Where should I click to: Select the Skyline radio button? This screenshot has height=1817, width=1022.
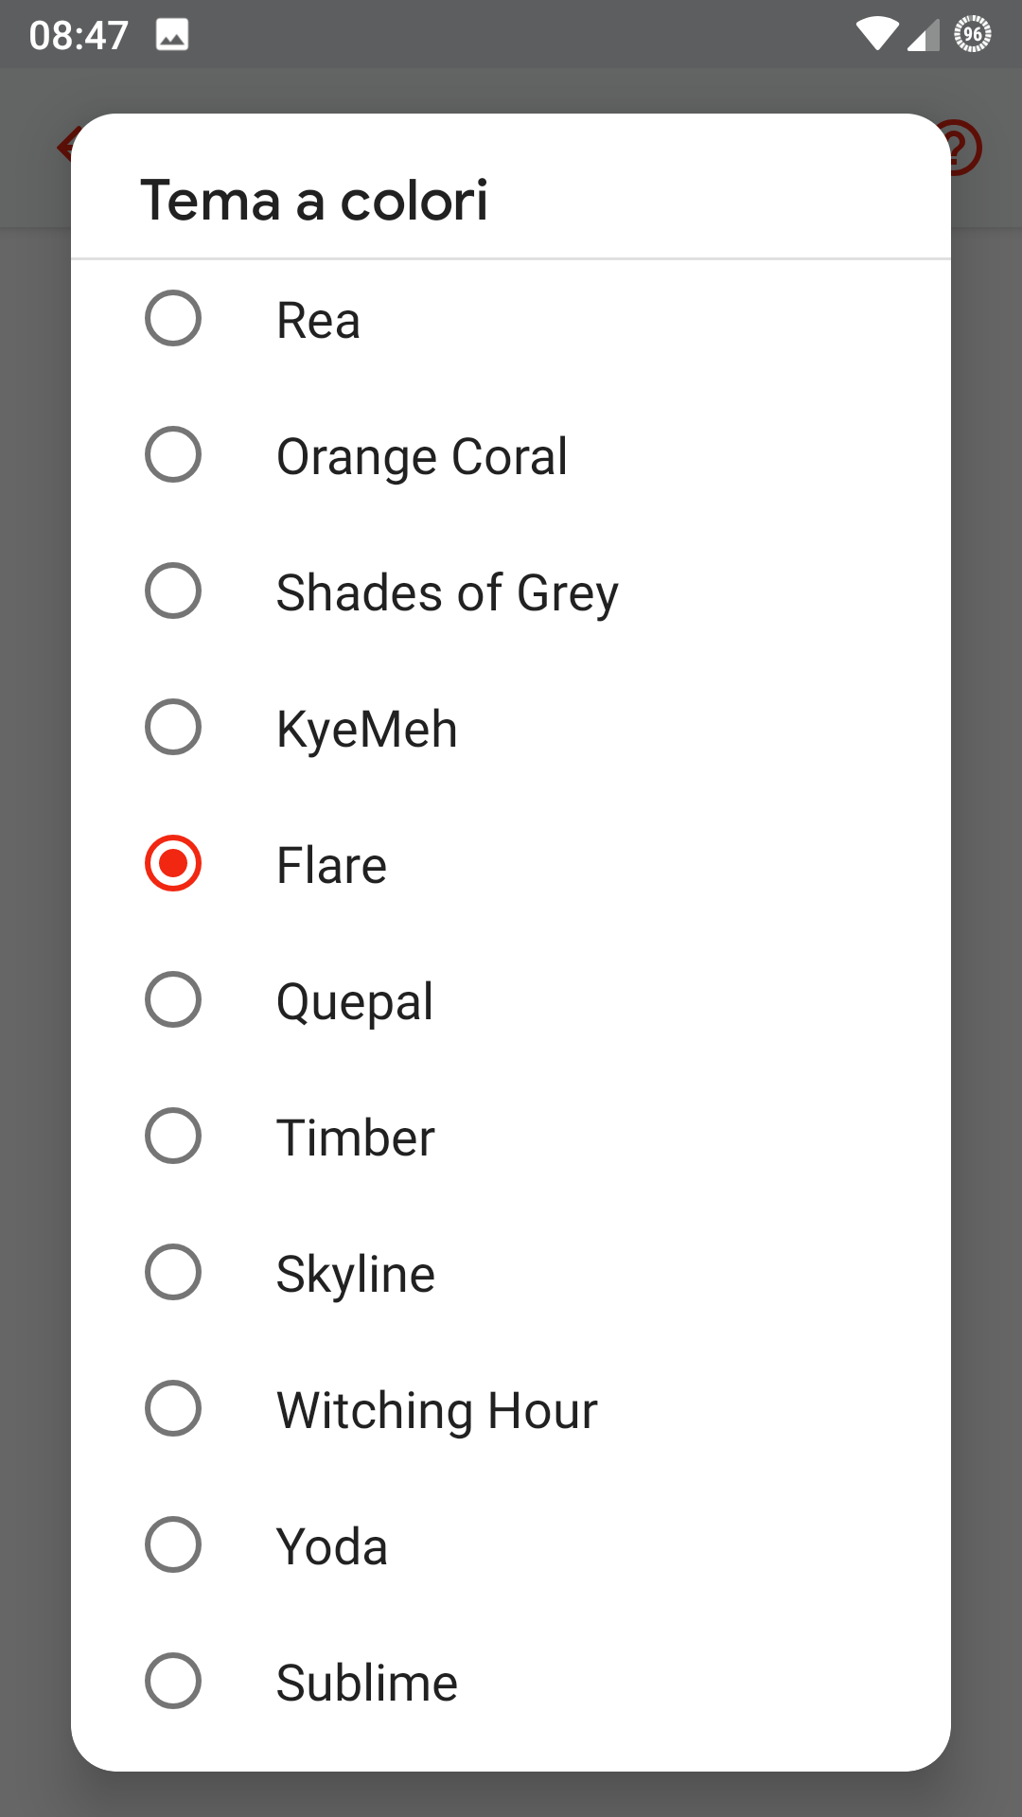(x=173, y=1272)
